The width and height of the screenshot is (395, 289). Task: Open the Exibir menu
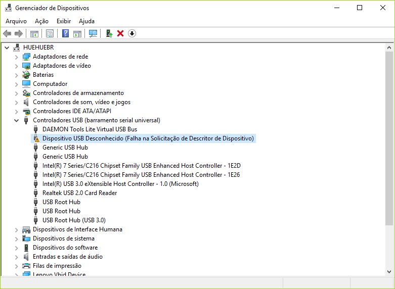tap(64, 21)
